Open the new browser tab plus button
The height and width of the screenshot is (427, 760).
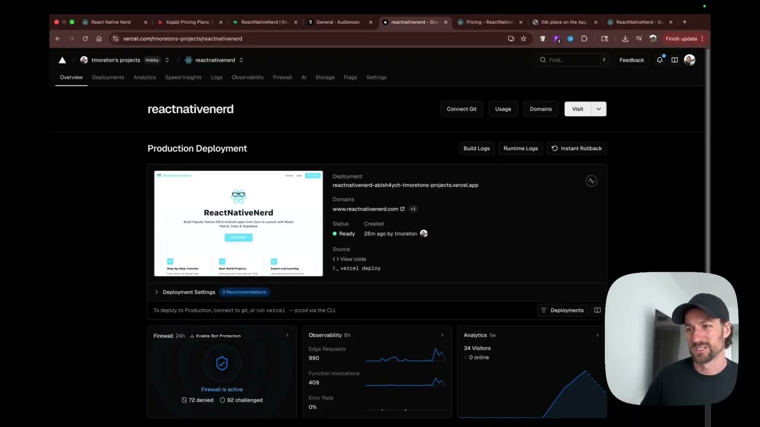685,22
